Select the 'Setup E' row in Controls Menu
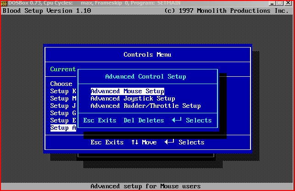The width and height of the screenshot is (295, 191). coord(63,121)
